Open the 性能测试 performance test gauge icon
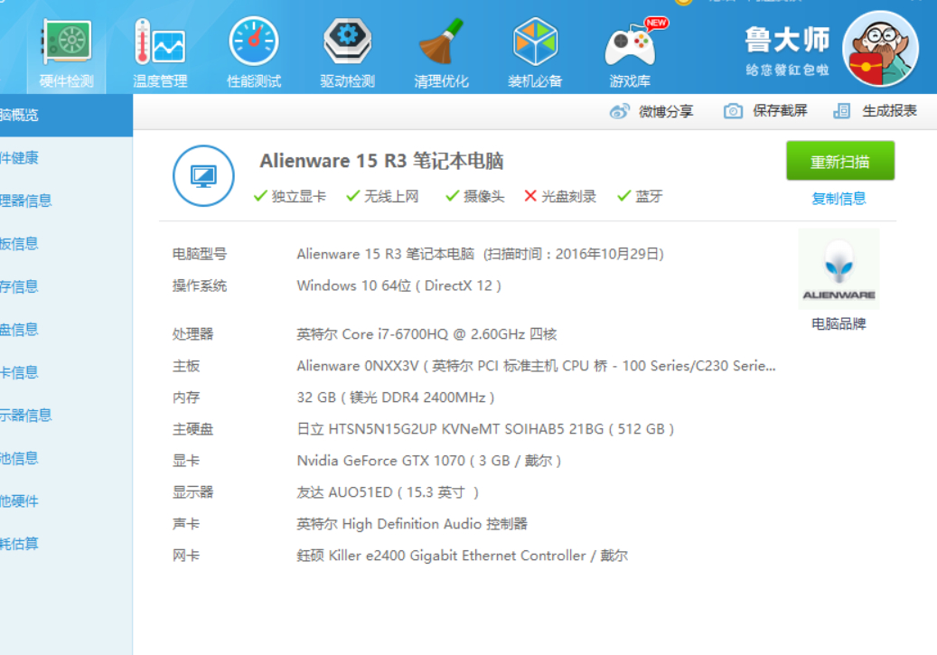This screenshot has height=655, width=937. point(253,42)
